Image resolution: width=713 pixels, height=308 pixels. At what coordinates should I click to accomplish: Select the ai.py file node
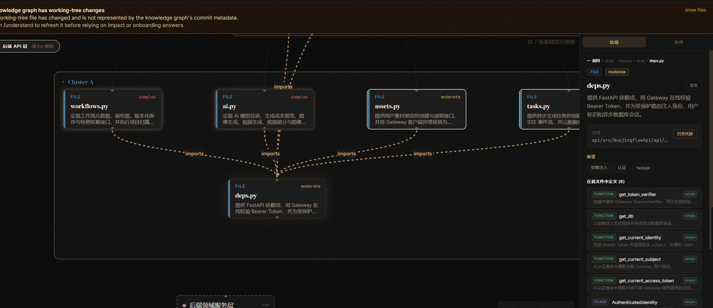coord(264,109)
